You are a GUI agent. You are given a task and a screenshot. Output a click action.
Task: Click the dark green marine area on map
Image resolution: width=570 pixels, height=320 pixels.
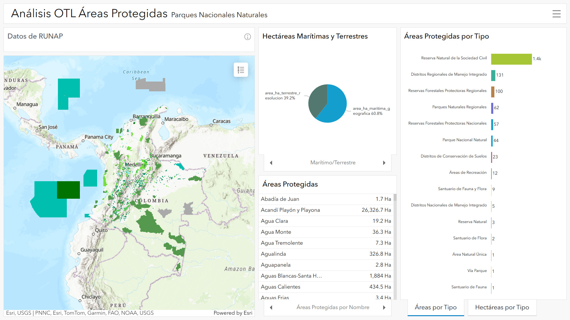pyautogui.click(x=68, y=190)
